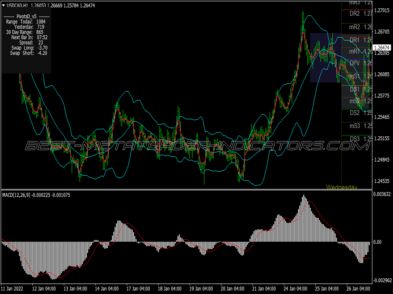Click the 1.25155 price scale label
Screen dimensions: 393x294
tap(382, 138)
